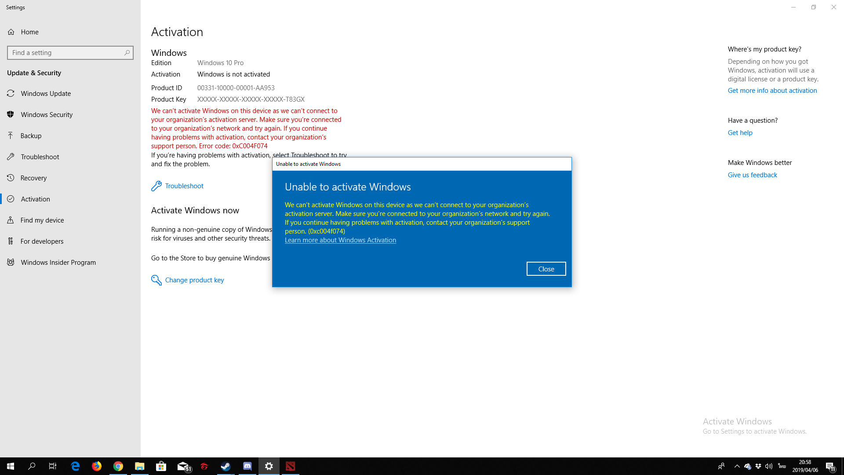Launch Microsoft Edge from the taskbar
The height and width of the screenshot is (475, 844).
click(x=75, y=466)
